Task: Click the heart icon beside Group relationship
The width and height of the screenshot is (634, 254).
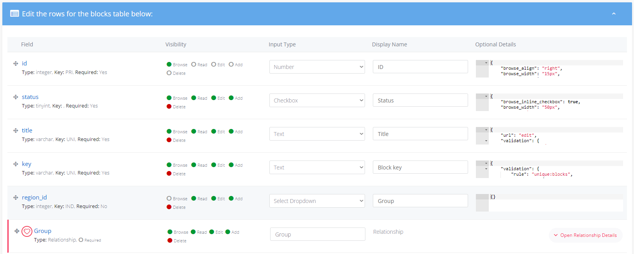Action: tap(27, 231)
